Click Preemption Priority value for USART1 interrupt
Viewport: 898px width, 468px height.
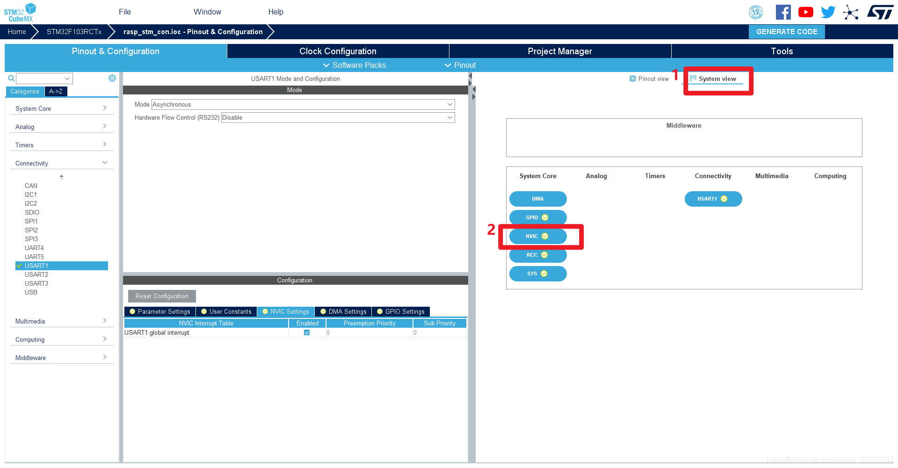(369, 332)
